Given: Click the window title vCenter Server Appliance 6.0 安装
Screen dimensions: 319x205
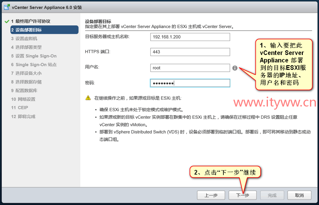Looking at the screenshot, I should (47, 7).
